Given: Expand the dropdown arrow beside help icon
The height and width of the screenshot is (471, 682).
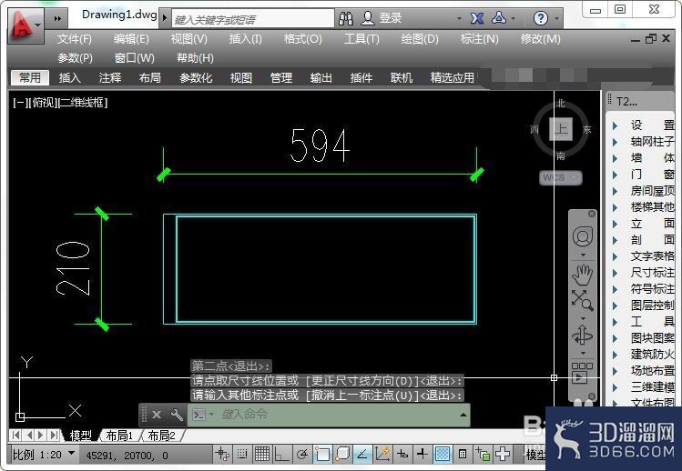Looking at the screenshot, I should pyautogui.click(x=556, y=19).
